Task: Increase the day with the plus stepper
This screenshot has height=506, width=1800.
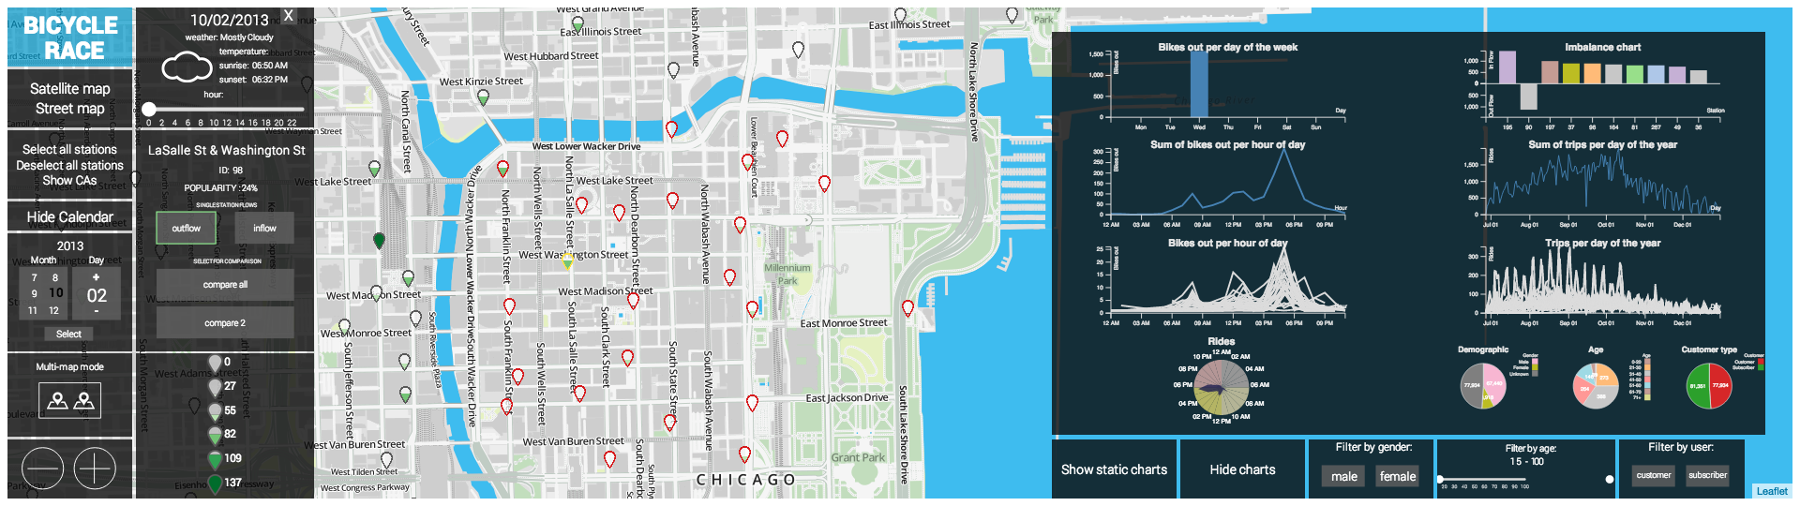Action: [96, 277]
